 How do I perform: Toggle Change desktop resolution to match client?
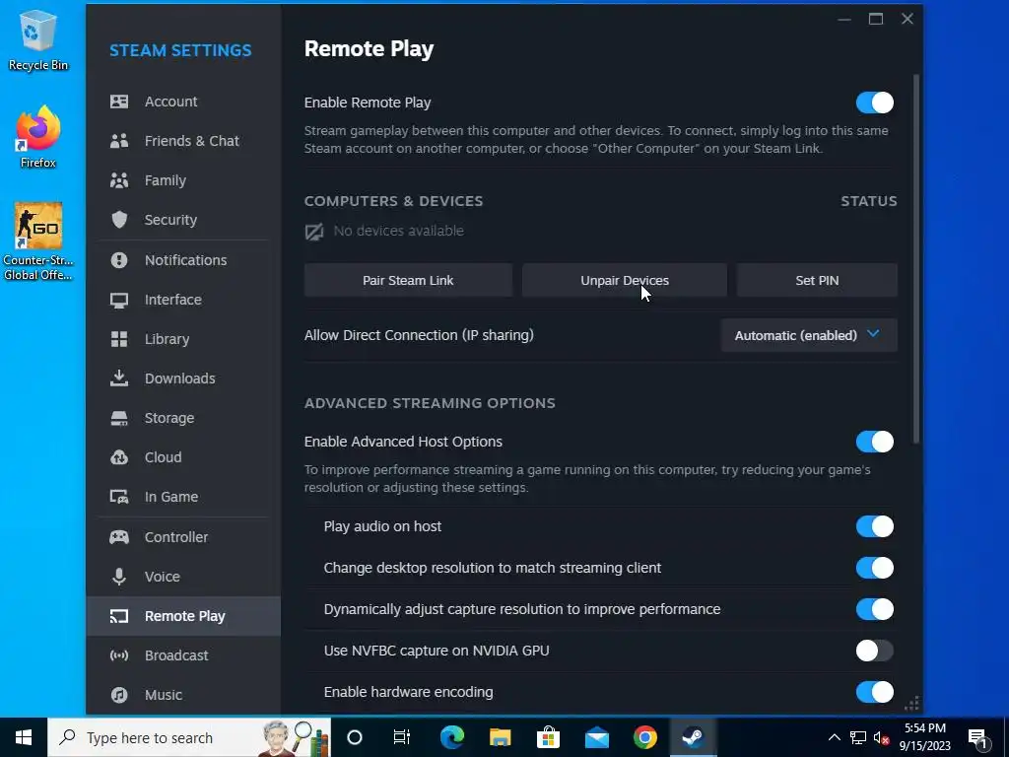point(875,568)
